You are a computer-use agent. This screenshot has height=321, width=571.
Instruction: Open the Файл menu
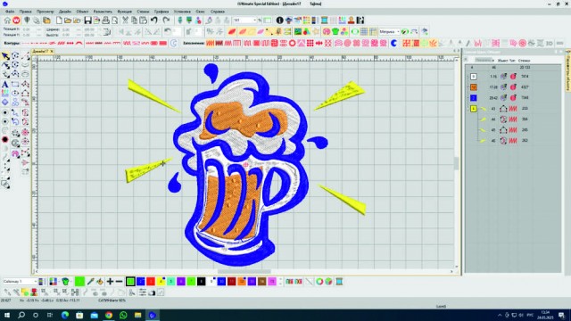point(10,12)
